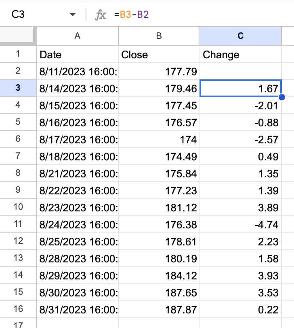Viewport: 294px width, 328px height.
Task: Select the cell showing 1.58
Action: [x=241, y=258]
